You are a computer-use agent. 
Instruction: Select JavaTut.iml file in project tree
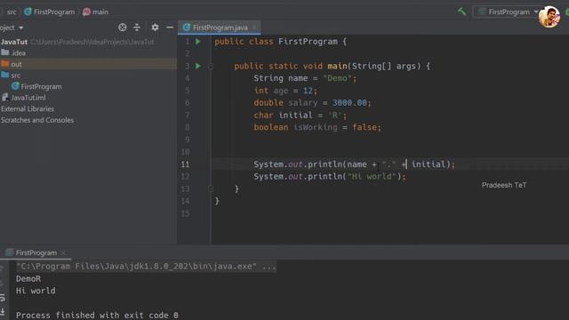[24, 98]
